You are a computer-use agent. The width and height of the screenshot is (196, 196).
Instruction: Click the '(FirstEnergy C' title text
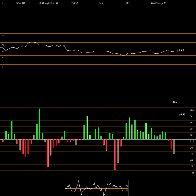[x=158, y=3]
